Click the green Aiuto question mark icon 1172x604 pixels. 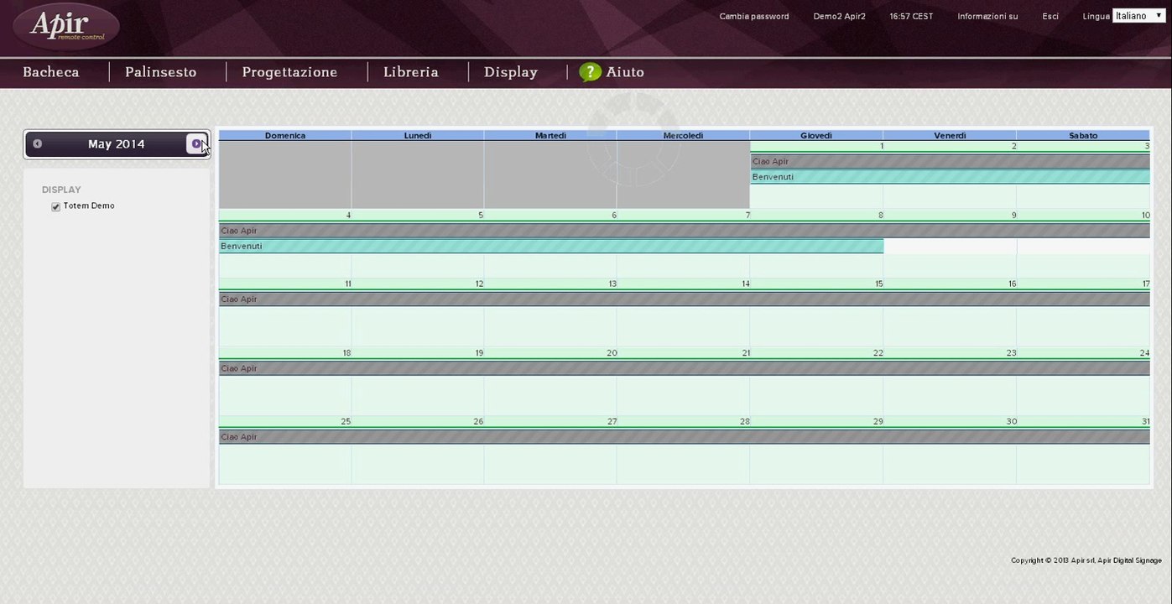[590, 72]
